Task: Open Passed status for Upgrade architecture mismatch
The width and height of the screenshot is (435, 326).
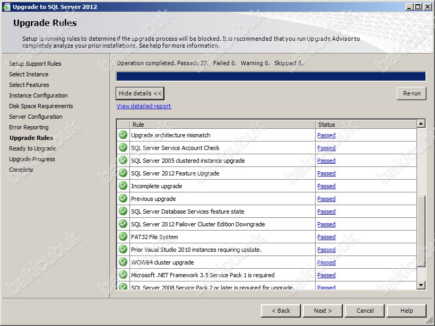Action: click(326, 135)
